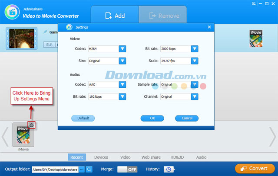Maximize the converter window
278x176 pixels.
pyautogui.click(x=267, y=3)
